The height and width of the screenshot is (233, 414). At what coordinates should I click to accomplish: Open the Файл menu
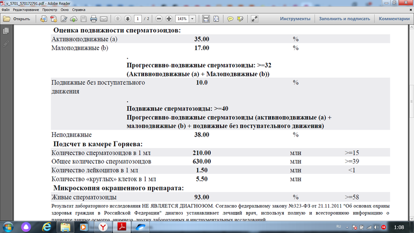pyautogui.click(x=5, y=10)
